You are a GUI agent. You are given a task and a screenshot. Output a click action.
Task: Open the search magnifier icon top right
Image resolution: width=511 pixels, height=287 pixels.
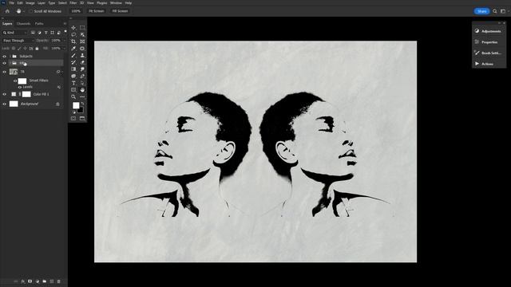pos(495,11)
